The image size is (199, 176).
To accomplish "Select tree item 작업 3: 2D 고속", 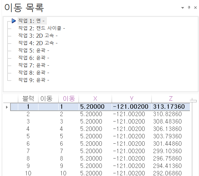I will (38, 36).
